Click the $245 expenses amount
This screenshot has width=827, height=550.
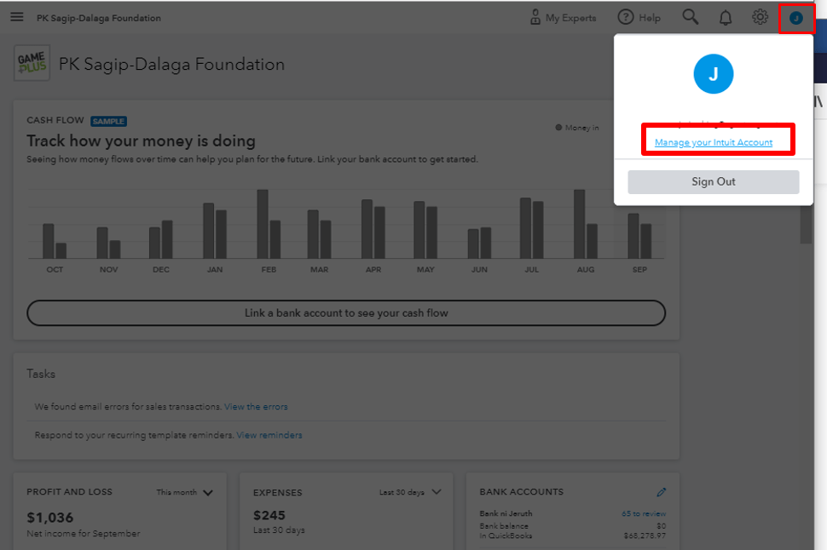tap(269, 515)
